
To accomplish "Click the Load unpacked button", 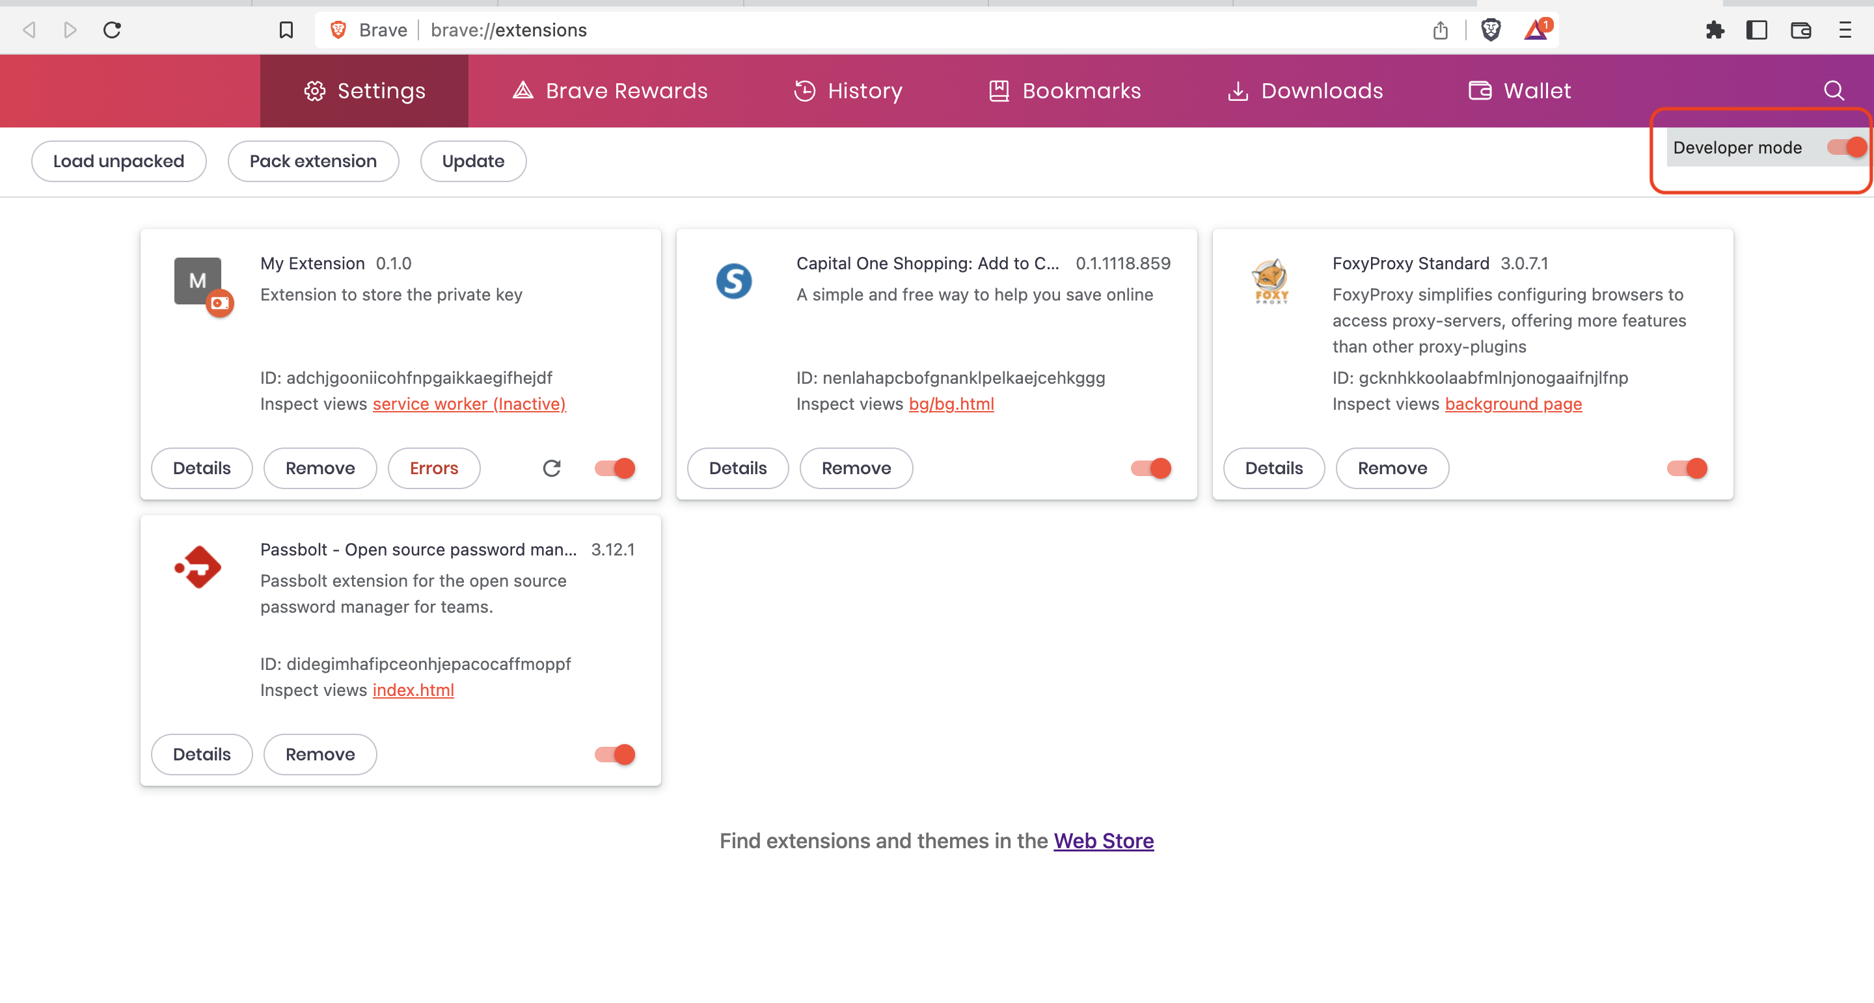I will (x=118, y=161).
